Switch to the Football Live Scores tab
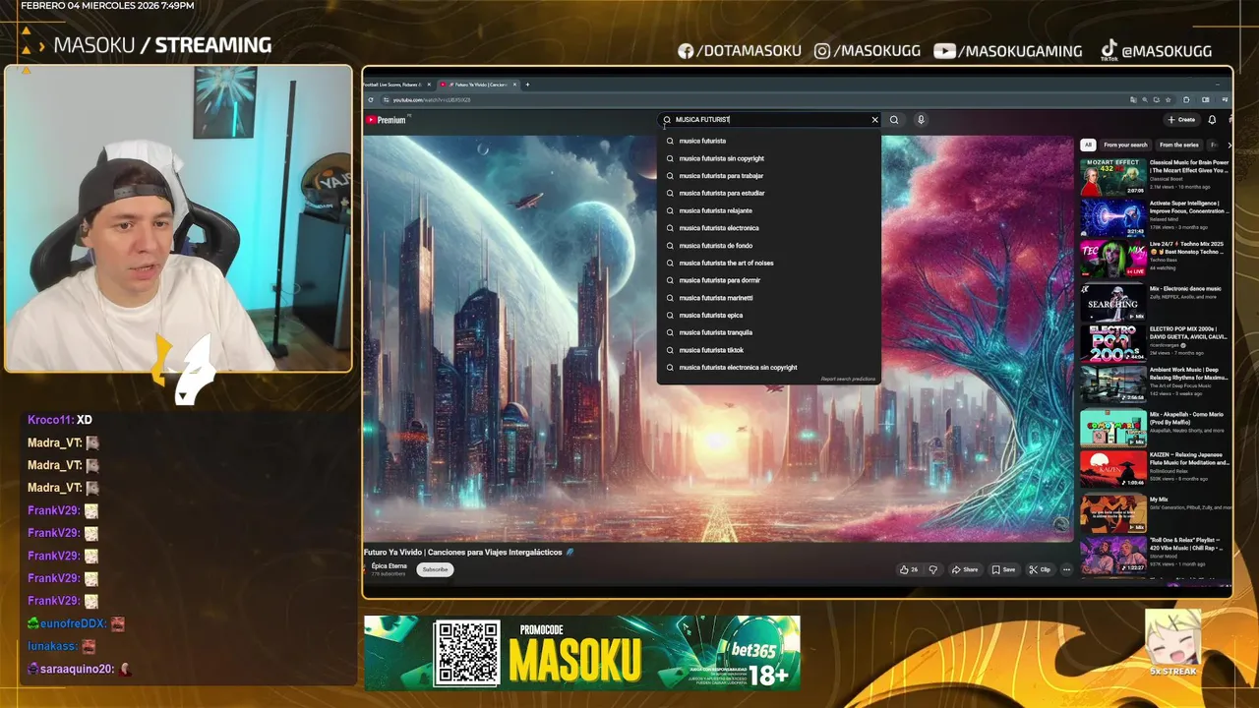The image size is (1259, 708). coord(393,85)
